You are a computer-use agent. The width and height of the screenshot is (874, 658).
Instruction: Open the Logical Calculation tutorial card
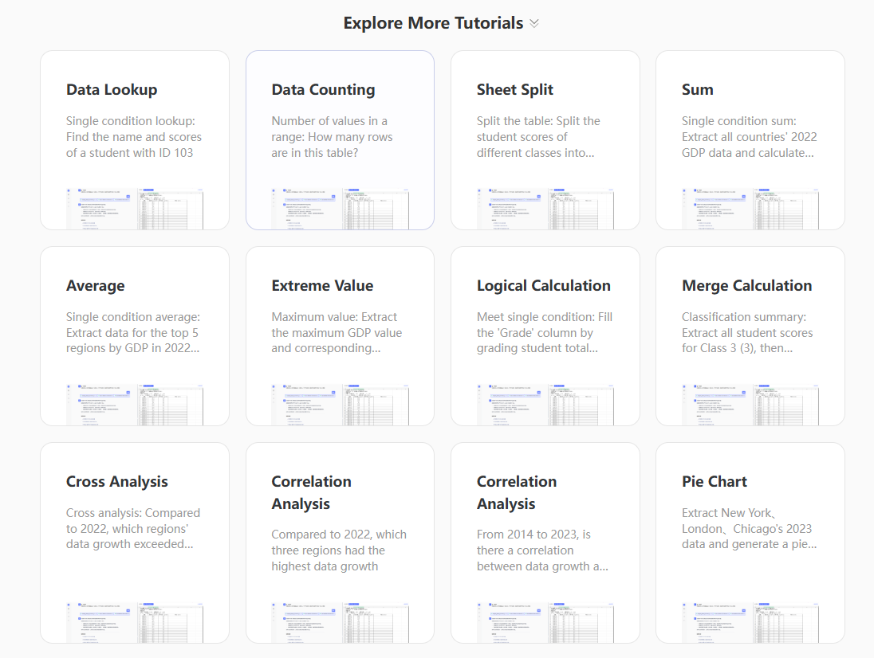click(x=545, y=335)
